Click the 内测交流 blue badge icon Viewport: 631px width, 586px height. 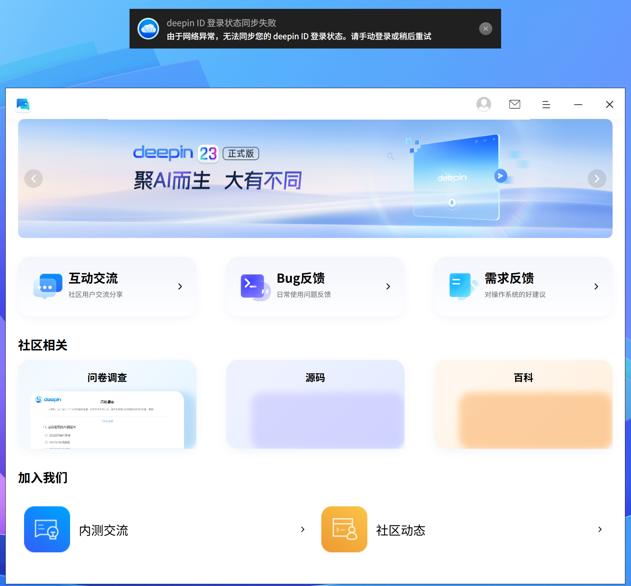pyautogui.click(x=47, y=529)
